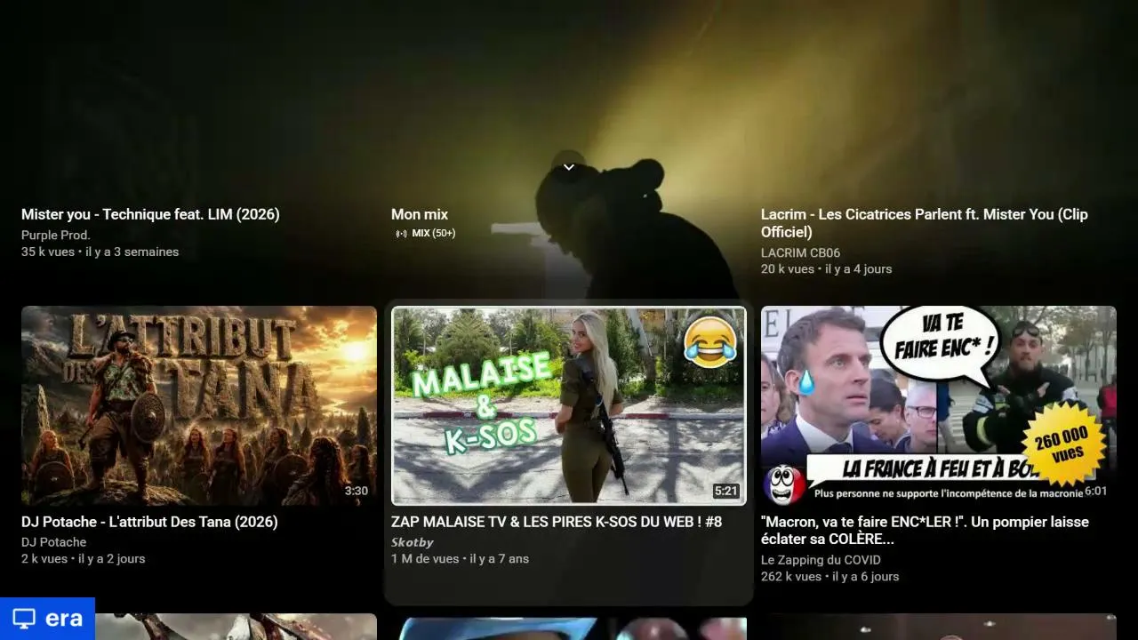Go to Skotby channel name
The image size is (1138, 640).
point(413,542)
